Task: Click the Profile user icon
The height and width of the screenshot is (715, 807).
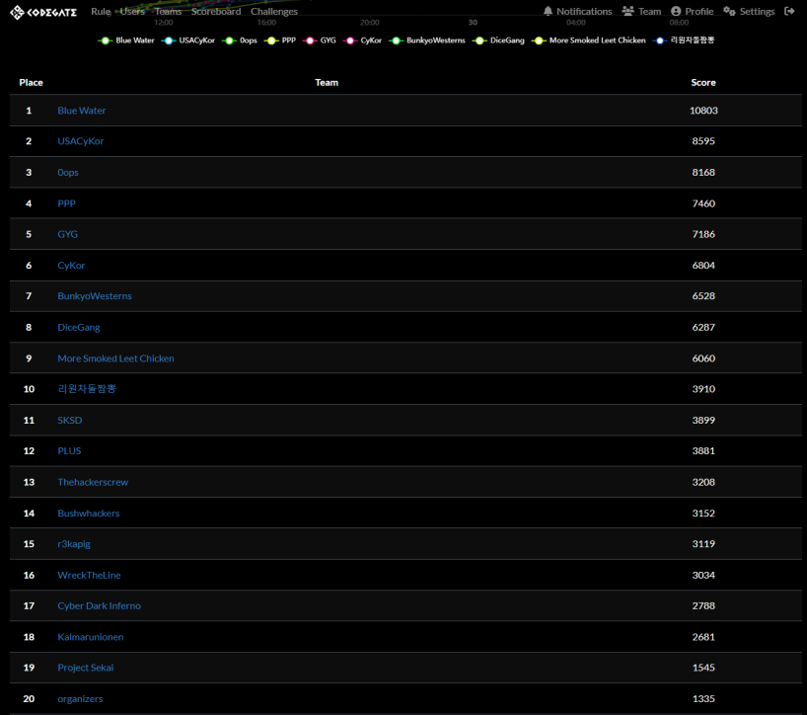Action: coord(676,12)
